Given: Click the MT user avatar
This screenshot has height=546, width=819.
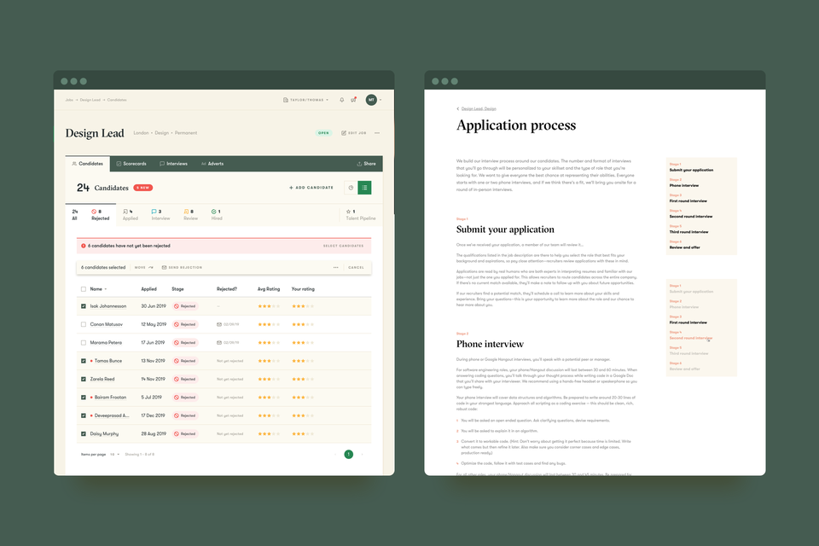Looking at the screenshot, I should (371, 100).
